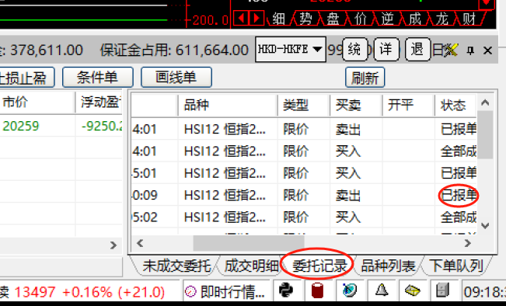The width and height of the screenshot is (506, 306).
Task: Click the order table scroll down arrow
Action: pos(485,226)
